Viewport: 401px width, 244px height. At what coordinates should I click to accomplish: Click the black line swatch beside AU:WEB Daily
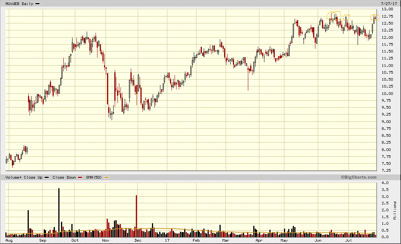pos(37,4)
